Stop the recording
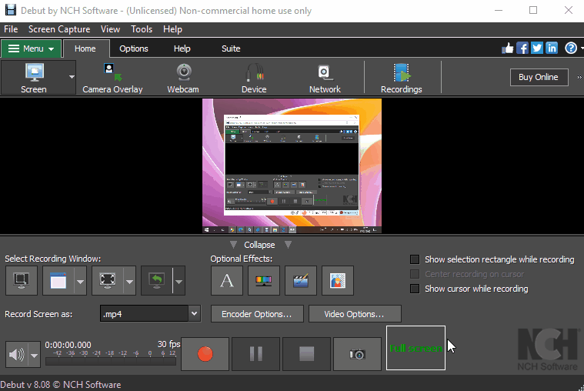The width and height of the screenshot is (584, 391). coord(306,354)
